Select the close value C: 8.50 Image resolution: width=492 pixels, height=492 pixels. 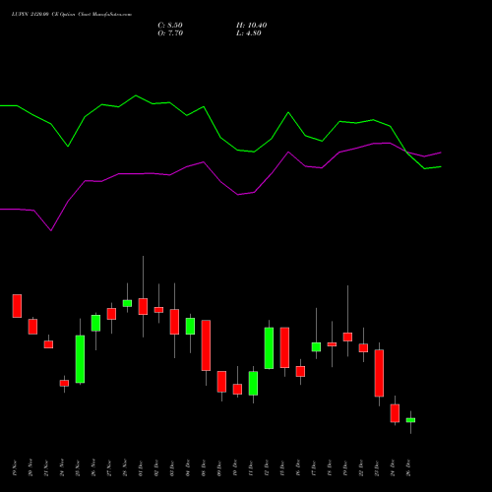point(170,26)
